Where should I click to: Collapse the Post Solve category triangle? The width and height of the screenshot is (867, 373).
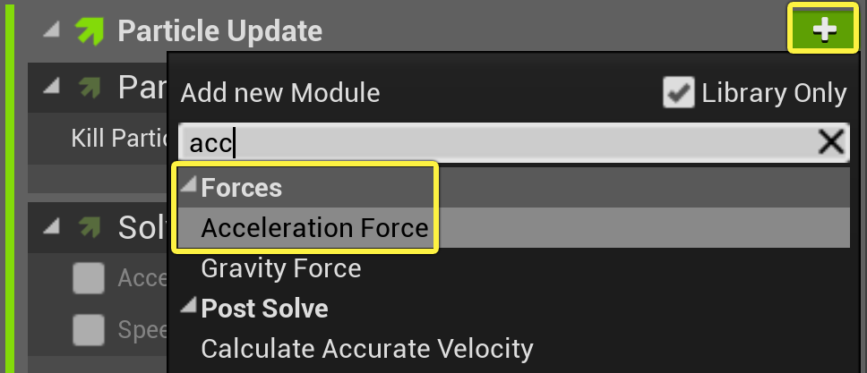[189, 306]
